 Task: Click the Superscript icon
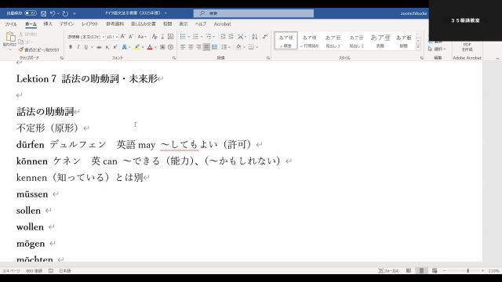115,47
